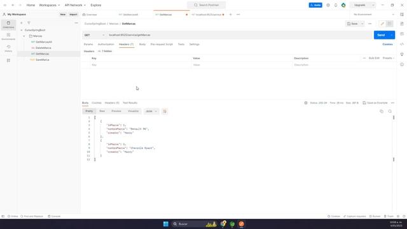Click the New button
The image size is (407, 229).
(63, 15)
